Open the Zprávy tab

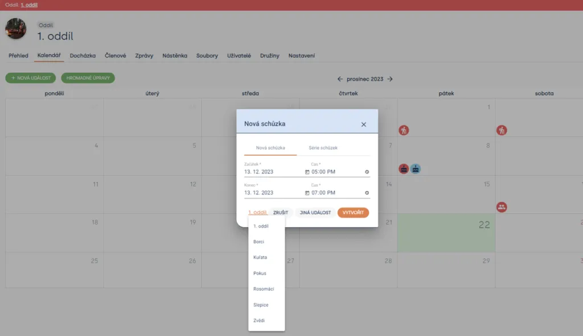[144, 56]
